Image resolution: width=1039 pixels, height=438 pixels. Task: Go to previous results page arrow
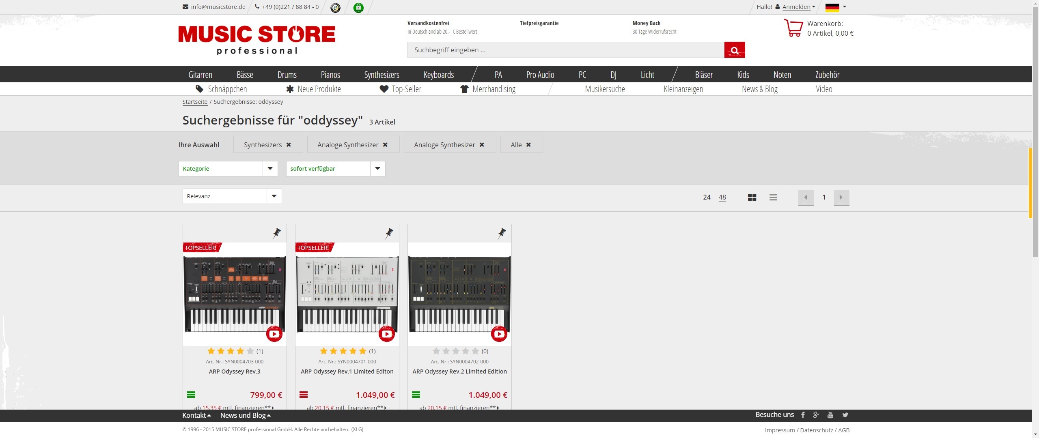pos(806,198)
